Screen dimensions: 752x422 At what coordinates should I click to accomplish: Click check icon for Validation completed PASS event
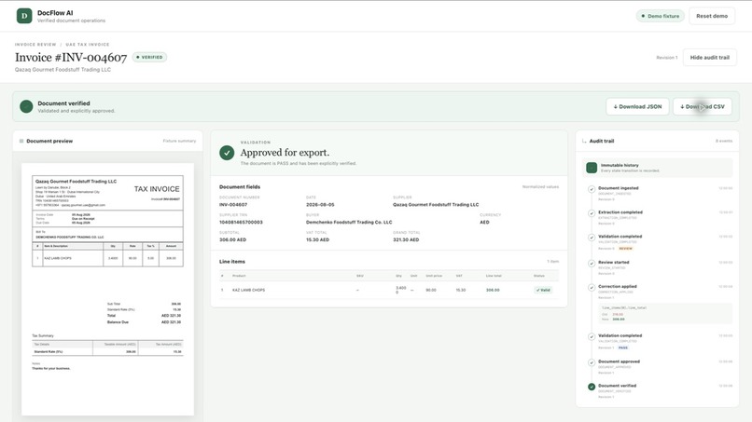(x=592, y=336)
